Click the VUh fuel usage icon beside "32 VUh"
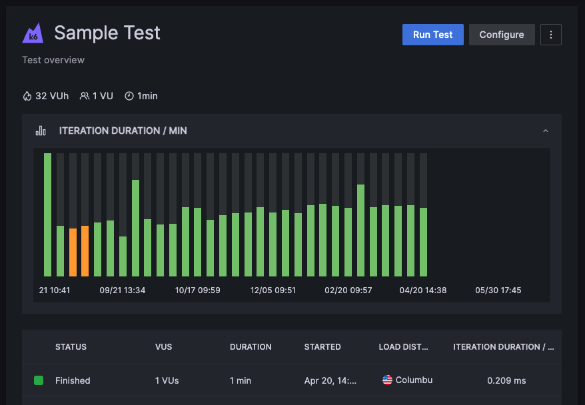Viewport: 585px width, 405px height. point(27,96)
